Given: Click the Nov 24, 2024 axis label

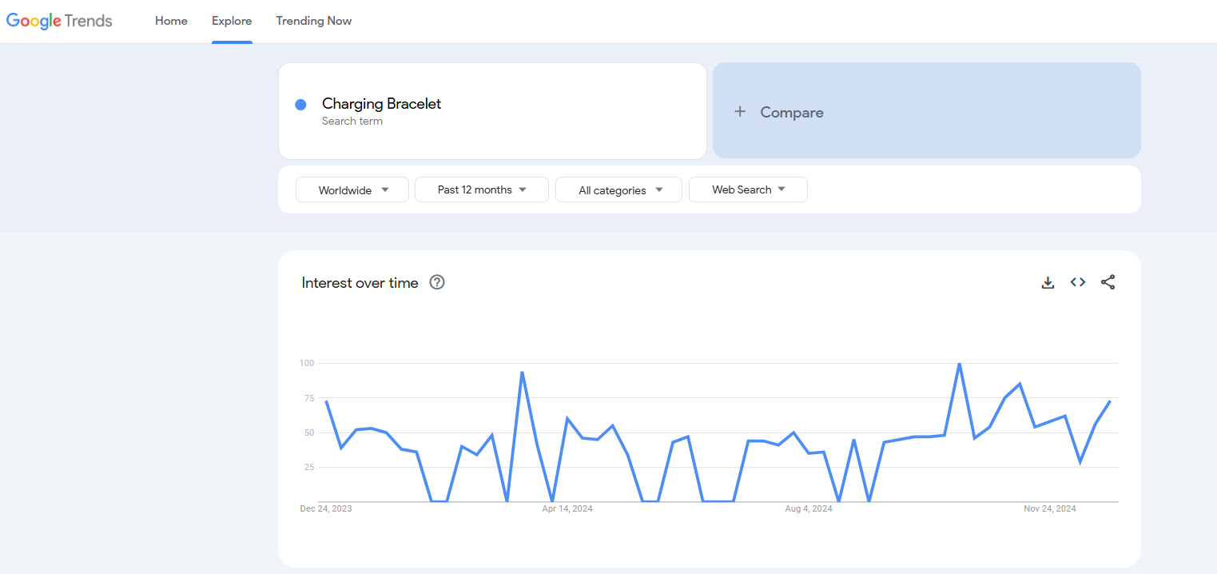Looking at the screenshot, I should [1050, 508].
